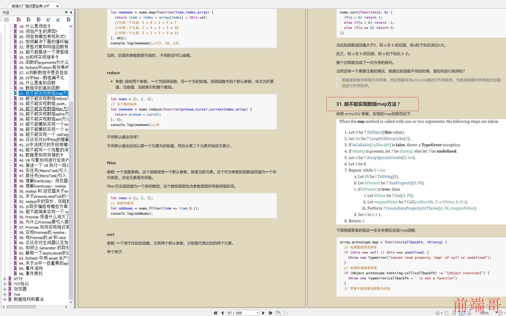The image size is (506, 316).
Task: Click the go to previous view icon
Action: pyautogui.click(x=278, y=313)
